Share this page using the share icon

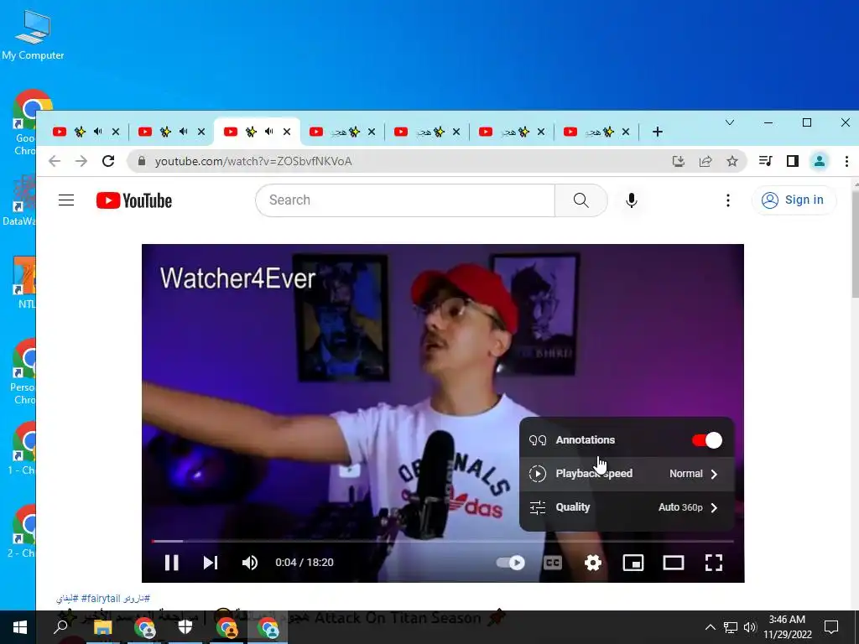[x=705, y=161]
